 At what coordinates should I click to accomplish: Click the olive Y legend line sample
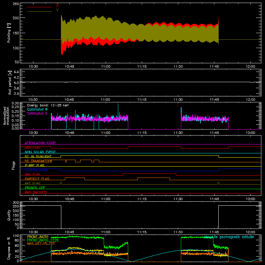click(39, 11)
